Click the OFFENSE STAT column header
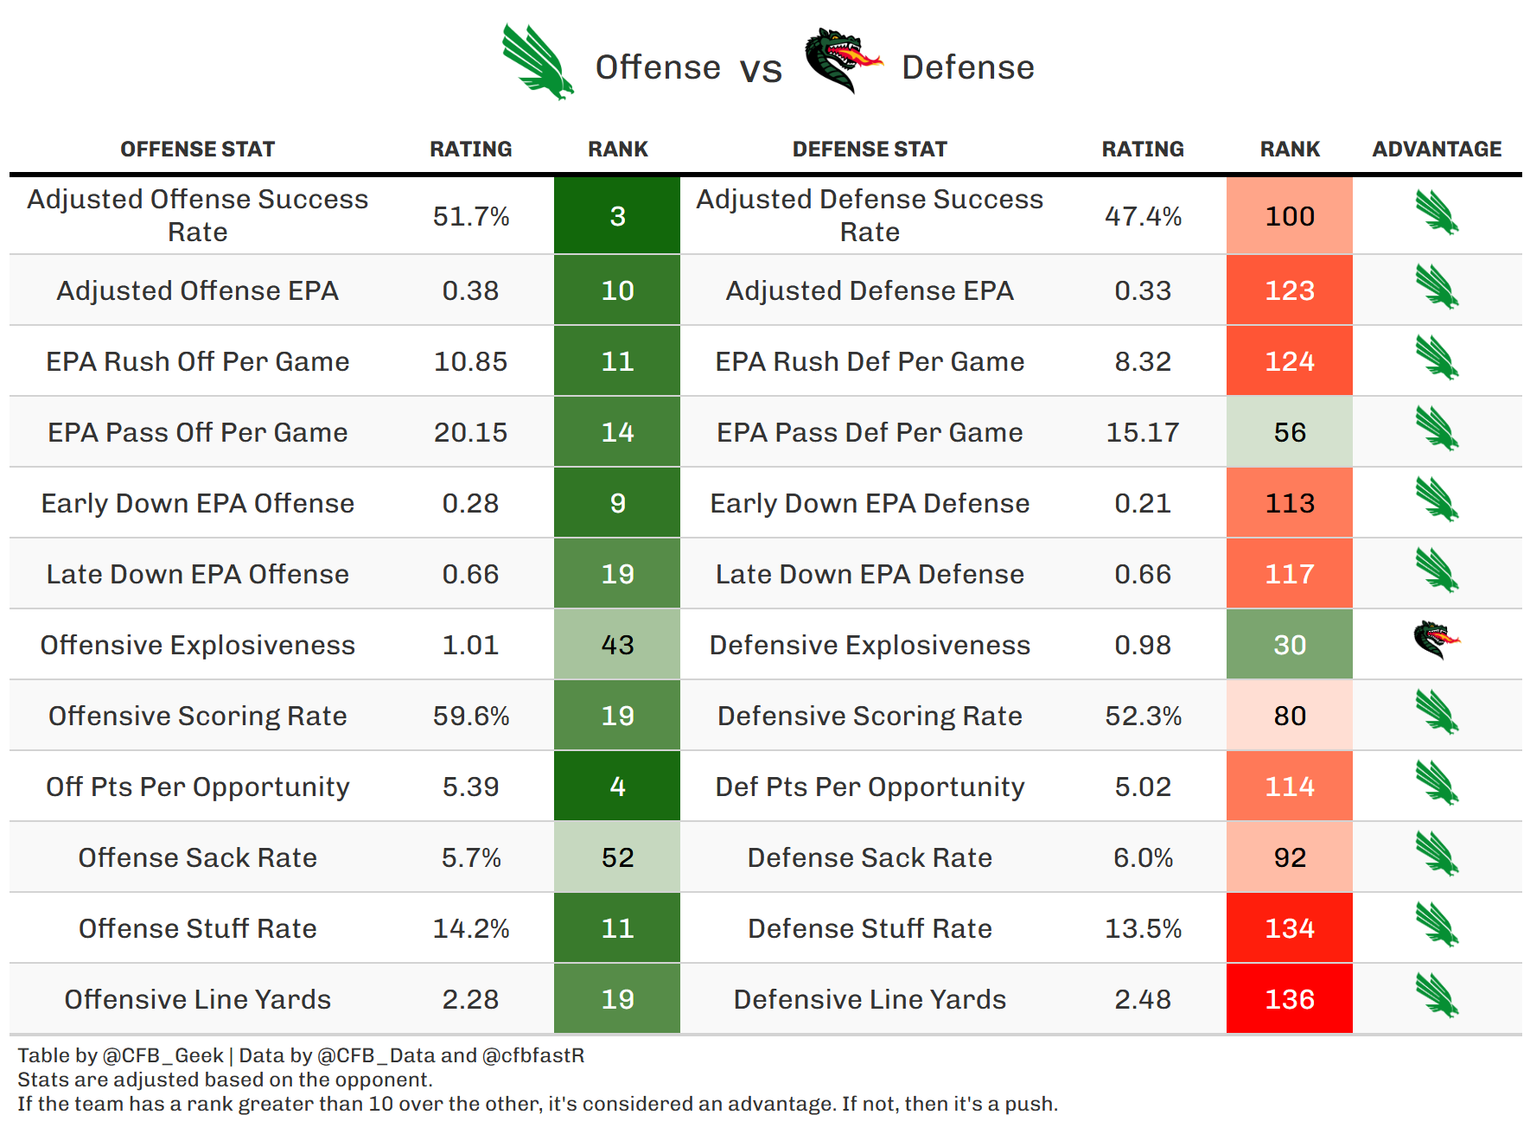This screenshot has width=1530, height=1134. (x=197, y=150)
